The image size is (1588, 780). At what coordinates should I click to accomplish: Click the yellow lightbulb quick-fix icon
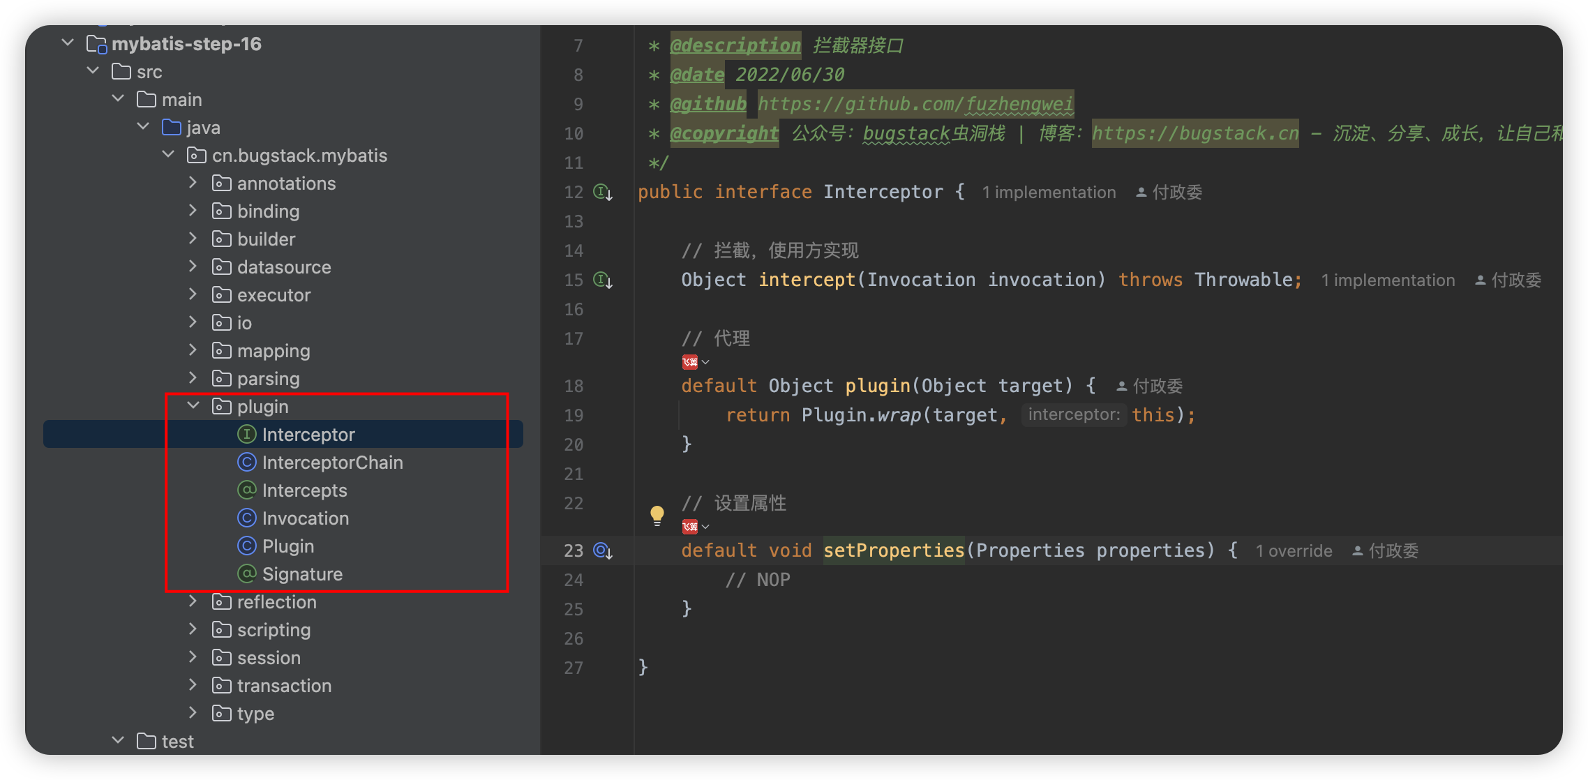point(657,515)
